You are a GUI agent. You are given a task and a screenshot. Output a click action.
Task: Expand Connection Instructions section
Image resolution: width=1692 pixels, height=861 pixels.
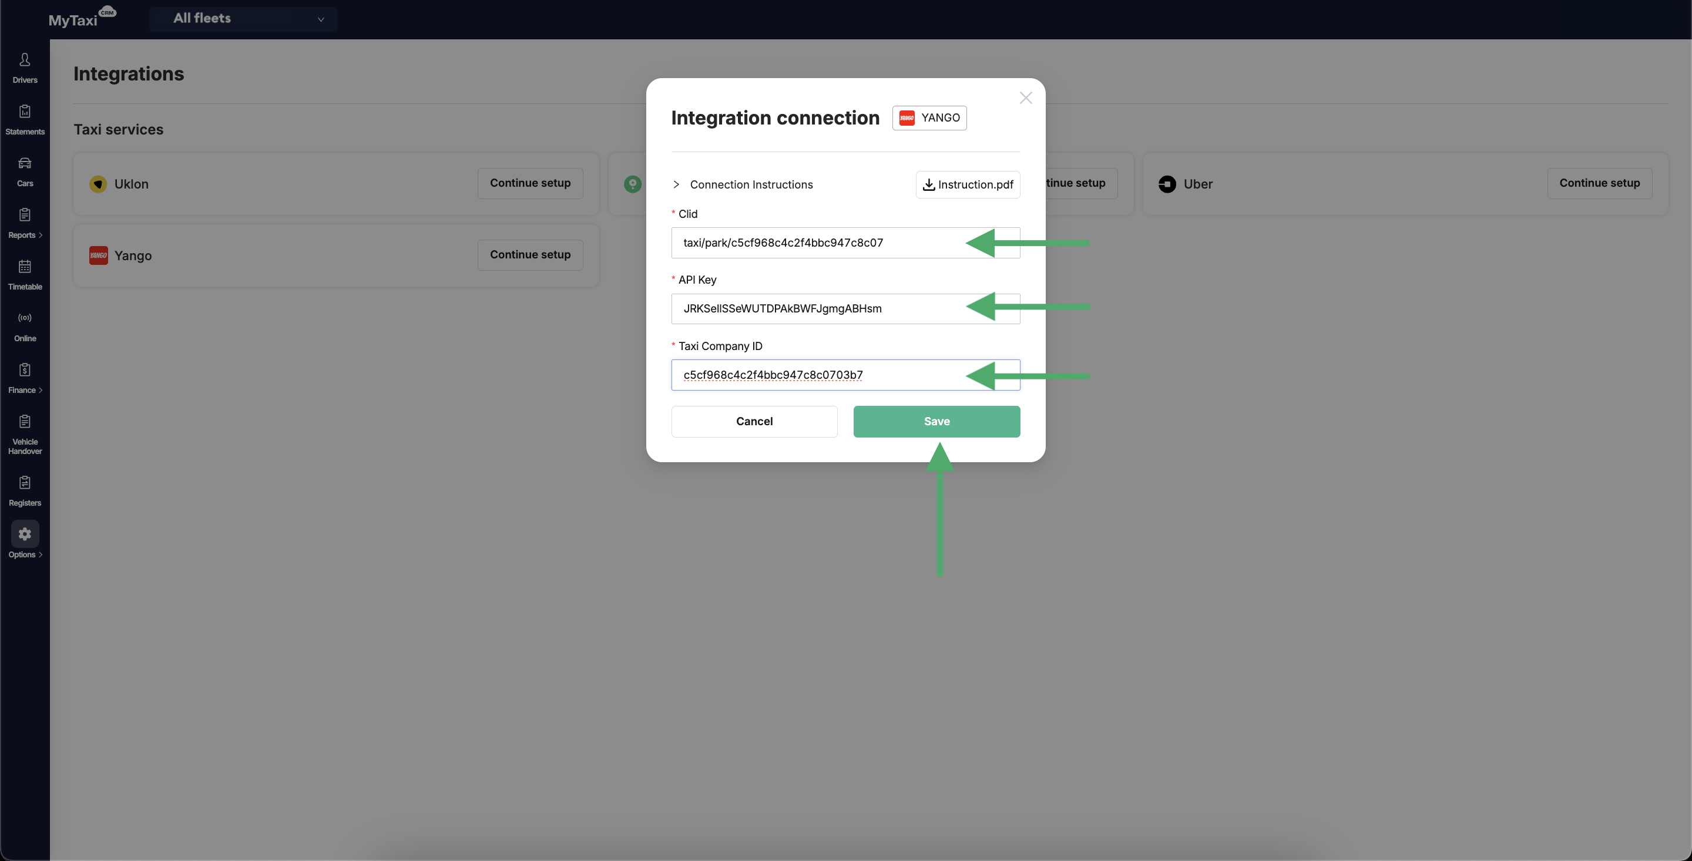tap(742, 184)
